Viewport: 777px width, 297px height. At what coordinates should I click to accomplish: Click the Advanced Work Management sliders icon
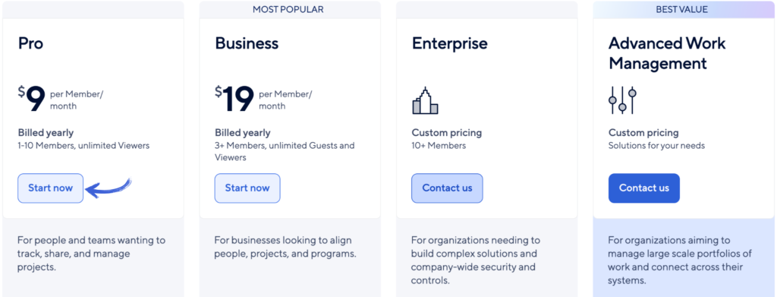point(622,100)
